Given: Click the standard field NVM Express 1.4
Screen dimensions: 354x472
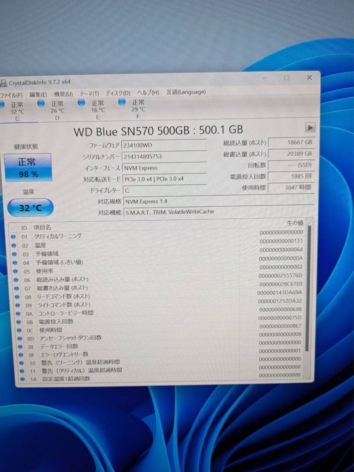Looking at the screenshot, I should pos(218,201).
